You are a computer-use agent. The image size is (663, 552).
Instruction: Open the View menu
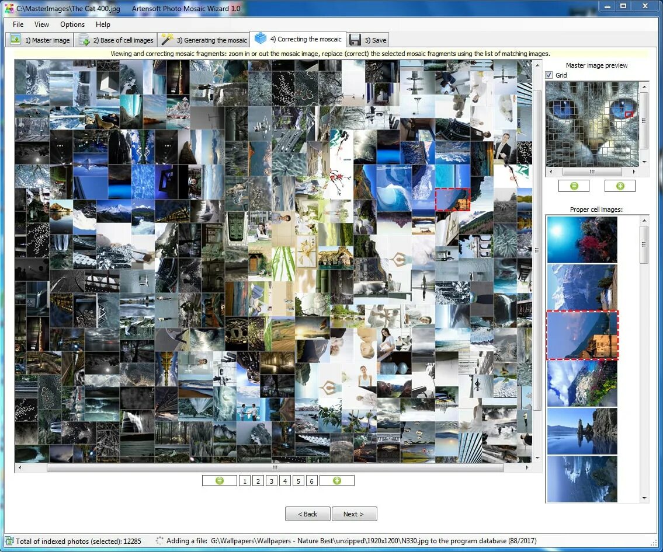[x=41, y=25]
